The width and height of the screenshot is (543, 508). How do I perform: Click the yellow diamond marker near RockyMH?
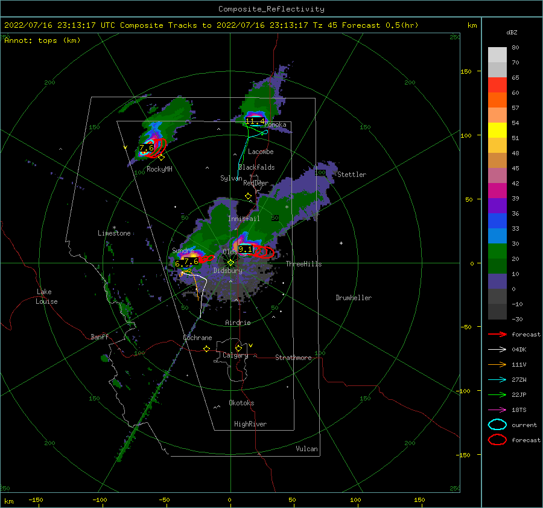(161, 158)
